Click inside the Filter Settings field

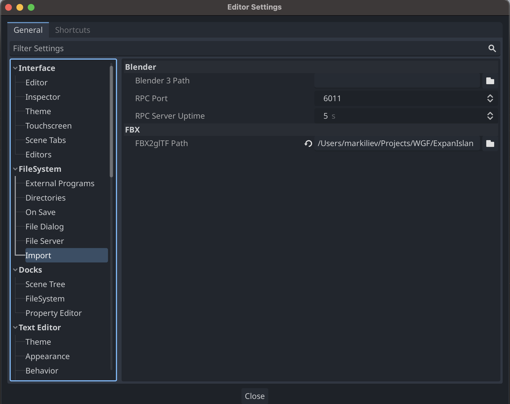(x=113, y=48)
